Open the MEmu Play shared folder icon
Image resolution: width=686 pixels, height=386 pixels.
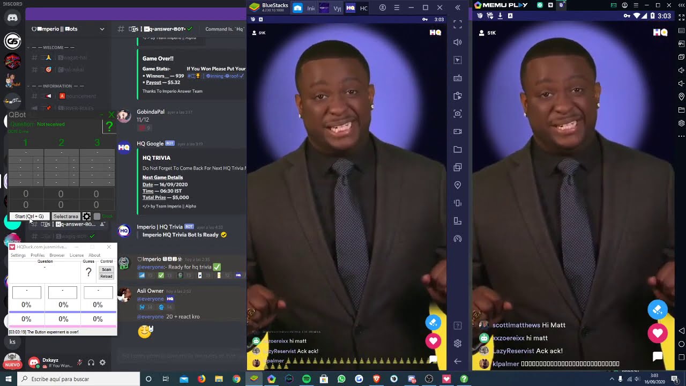point(681,110)
